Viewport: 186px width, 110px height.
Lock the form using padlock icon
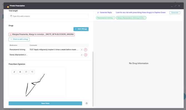pyautogui.click(x=87, y=103)
